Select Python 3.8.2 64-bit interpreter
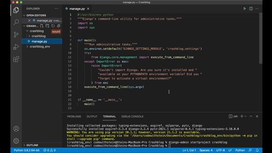The height and width of the screenshot is (153, 272). (26, 150)
